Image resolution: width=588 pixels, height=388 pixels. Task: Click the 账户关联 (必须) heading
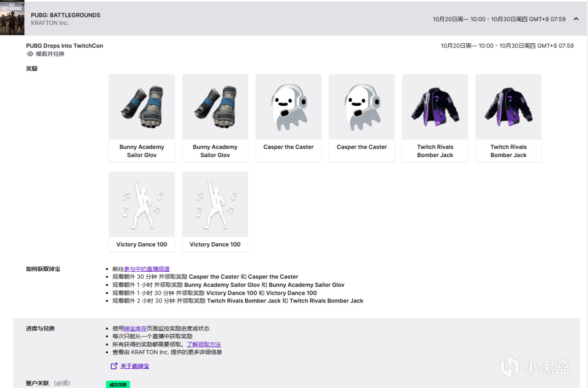click(x=48, y=383)
